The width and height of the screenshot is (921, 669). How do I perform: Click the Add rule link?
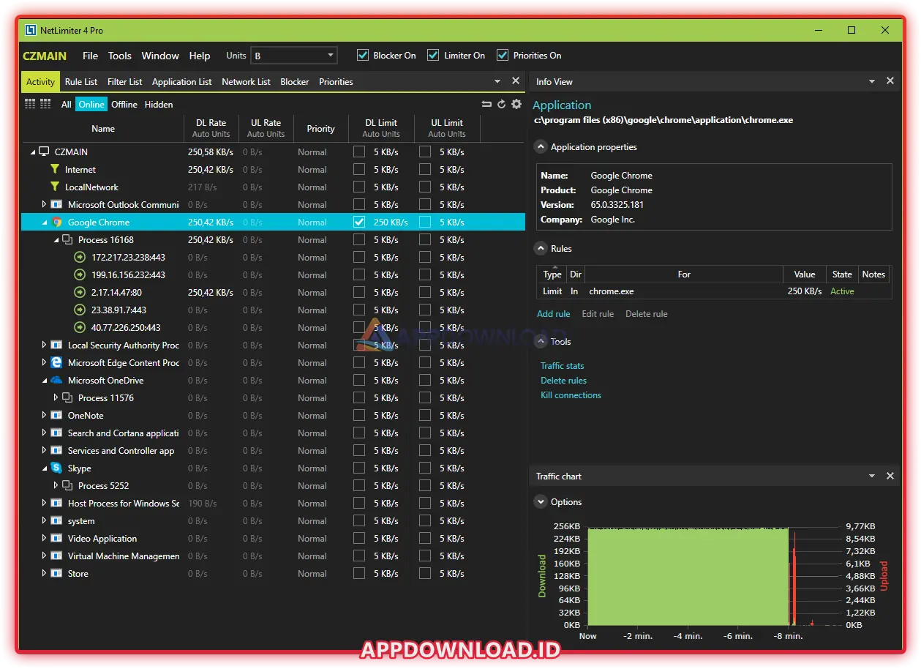click(553, 314)
